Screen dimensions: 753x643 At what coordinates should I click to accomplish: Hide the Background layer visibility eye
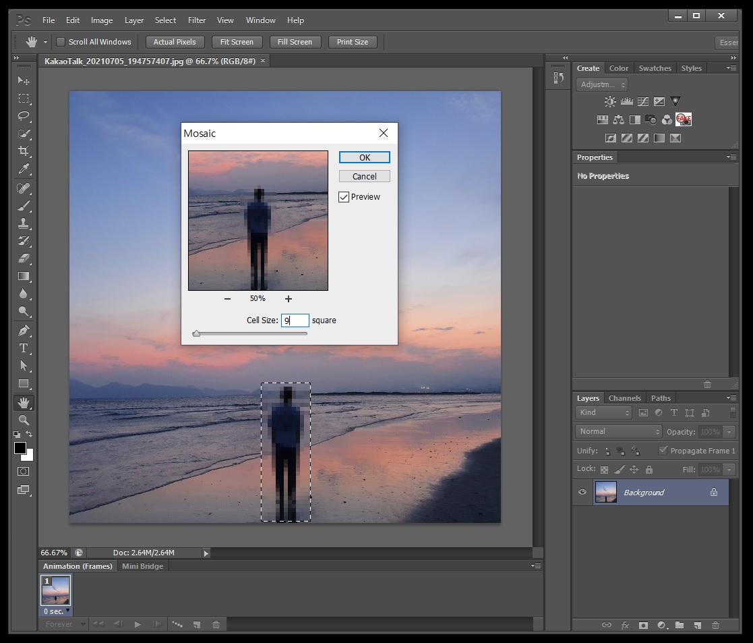(582, 493)
